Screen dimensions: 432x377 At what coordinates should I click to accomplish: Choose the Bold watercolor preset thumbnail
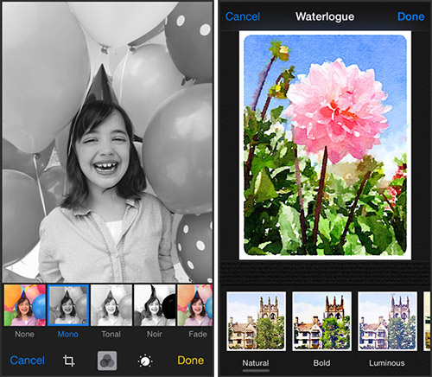coord(321,321)
